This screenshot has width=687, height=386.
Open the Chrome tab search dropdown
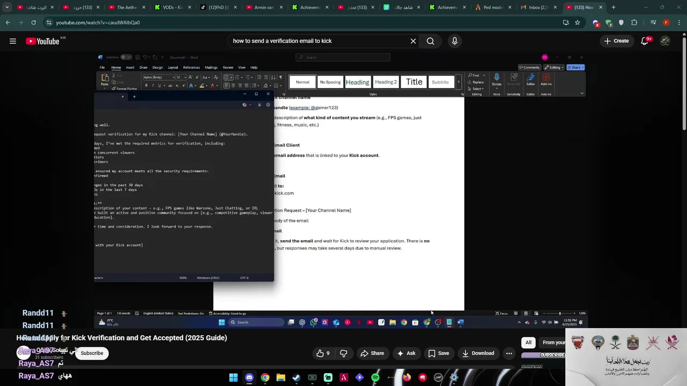pos(6,8)
